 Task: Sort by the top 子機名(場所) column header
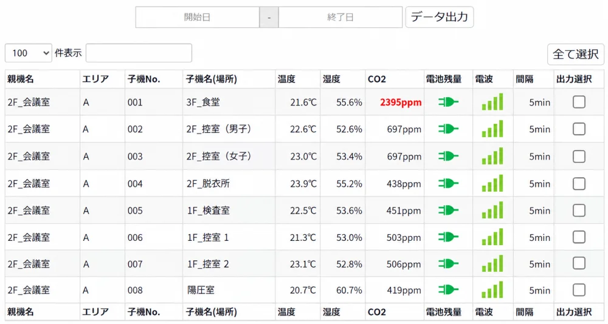(x=229, y=79)
